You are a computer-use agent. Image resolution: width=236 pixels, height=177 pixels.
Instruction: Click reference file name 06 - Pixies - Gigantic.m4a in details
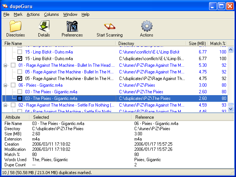point(156,124)
